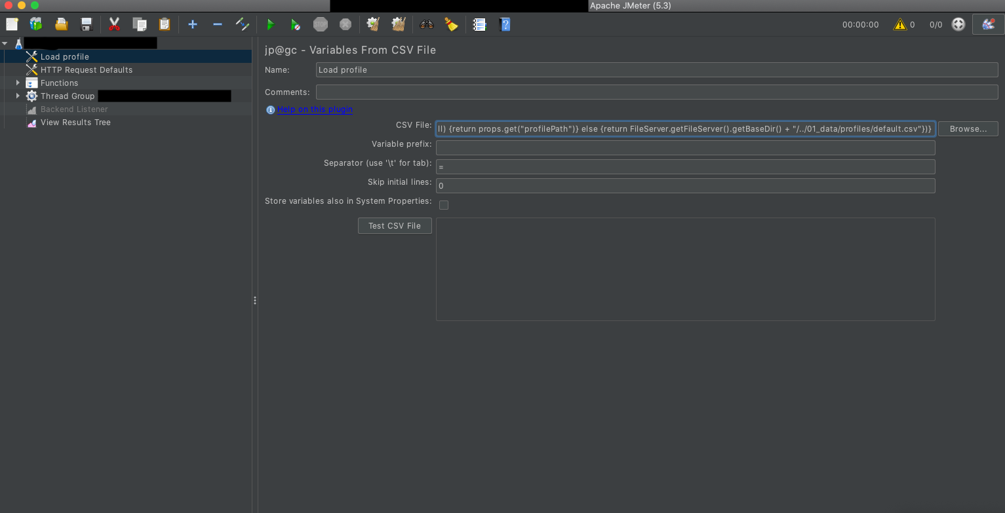This screenshot has width=1005, height=513.
Task: Click the Test CSV File button
Action: point(395,226)
